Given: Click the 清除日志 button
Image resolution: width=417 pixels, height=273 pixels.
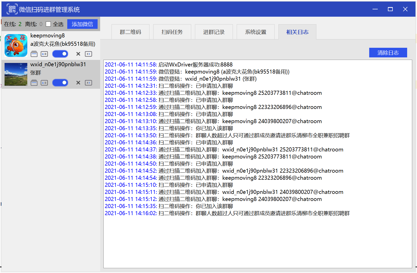Looking at the screenshot, I should [388, 53].
